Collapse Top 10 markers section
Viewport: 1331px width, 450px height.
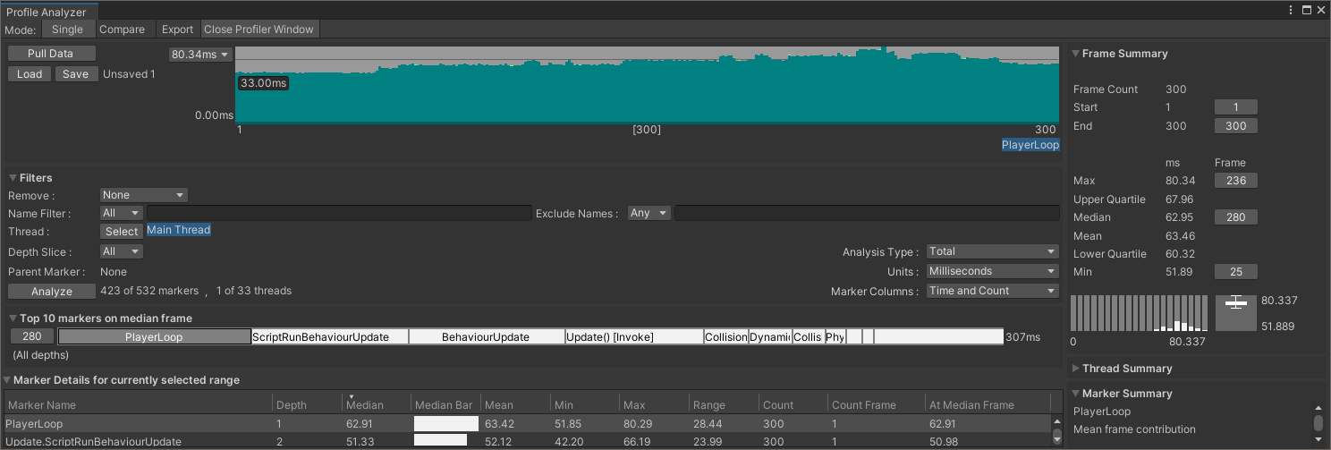13,318
